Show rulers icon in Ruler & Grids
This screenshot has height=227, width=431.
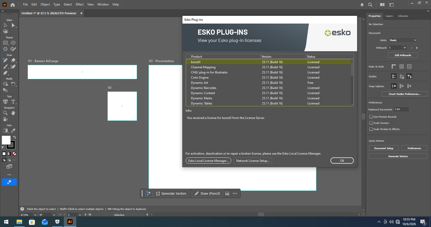pyautogui.click(x=394, y=67)
